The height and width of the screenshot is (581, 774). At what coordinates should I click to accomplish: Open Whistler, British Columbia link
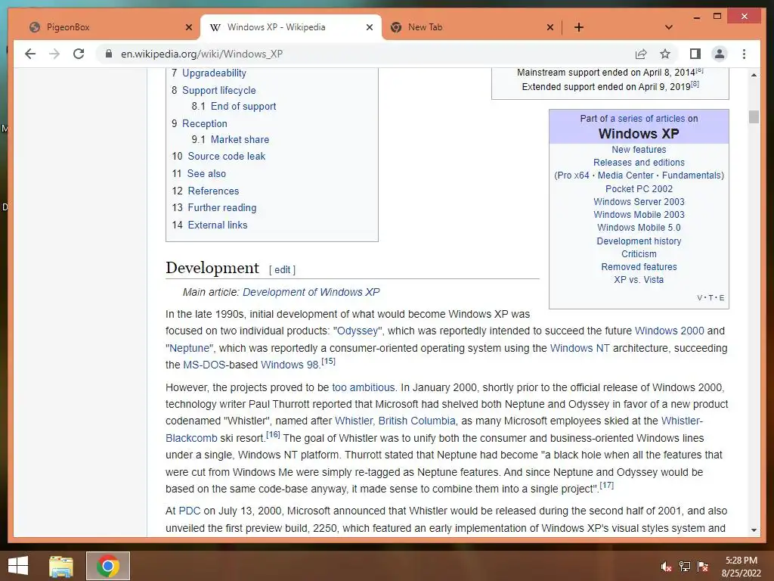pos(395,421)
